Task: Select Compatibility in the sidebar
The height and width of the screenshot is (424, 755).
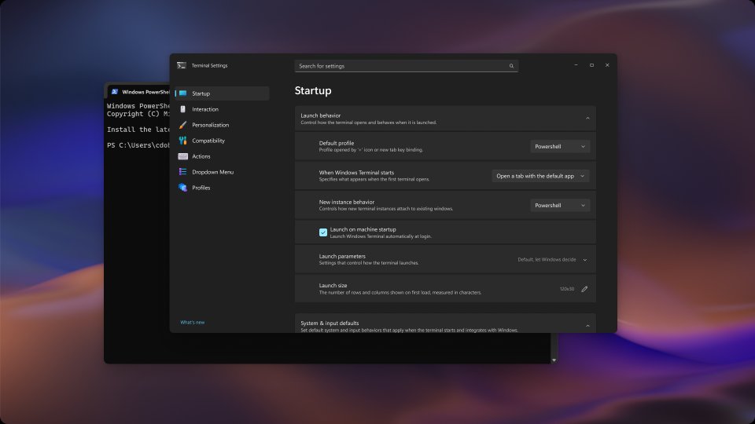Action: (222, 141)
